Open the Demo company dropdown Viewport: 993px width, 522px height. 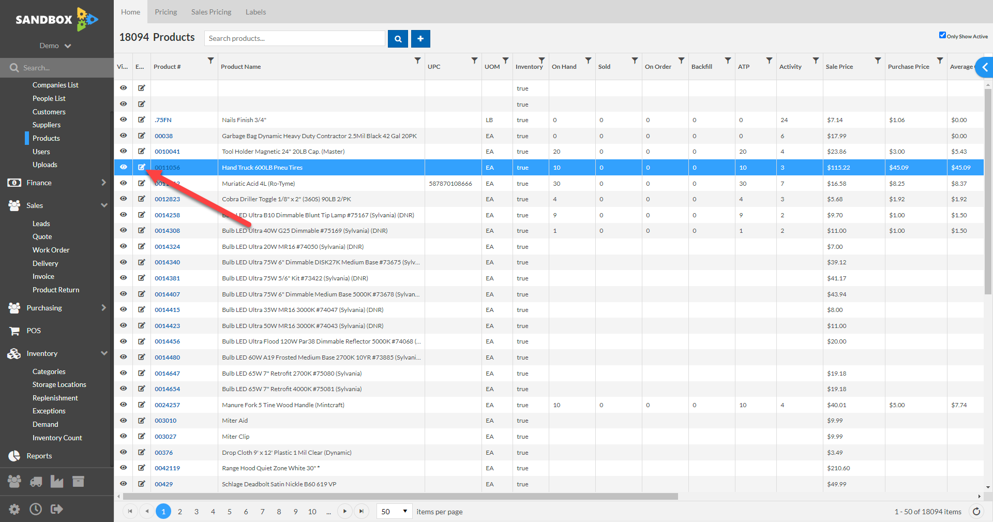pos(55,46)
